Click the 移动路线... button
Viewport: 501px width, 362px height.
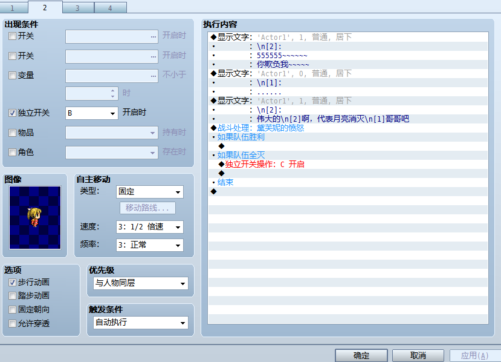(x=147, y=208)
